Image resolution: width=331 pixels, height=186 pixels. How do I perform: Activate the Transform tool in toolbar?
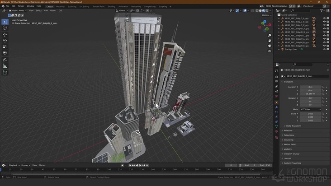[x=5, y=53]
